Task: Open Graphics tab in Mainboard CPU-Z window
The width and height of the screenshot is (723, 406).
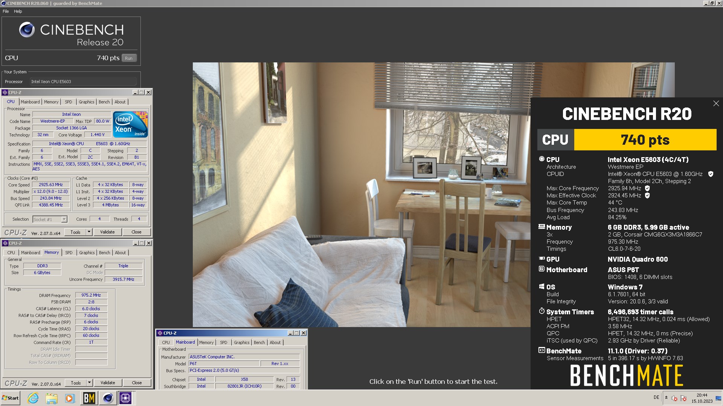Action: tap(241, 342)
